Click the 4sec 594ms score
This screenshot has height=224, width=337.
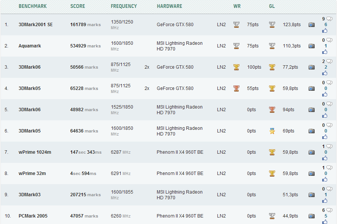point(83,174)
